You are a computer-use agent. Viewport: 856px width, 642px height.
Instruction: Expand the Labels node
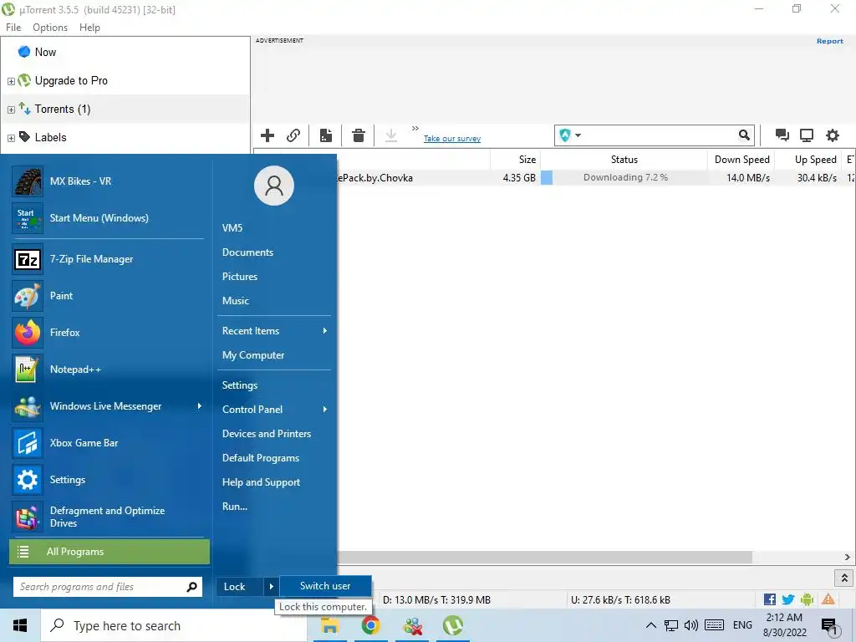(x=11, y=138)
